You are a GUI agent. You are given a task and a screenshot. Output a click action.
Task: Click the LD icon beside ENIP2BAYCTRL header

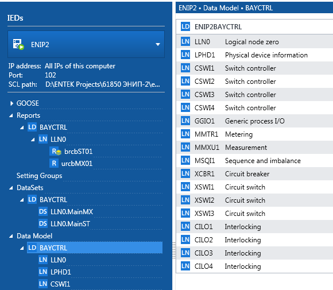click(185, 26)
